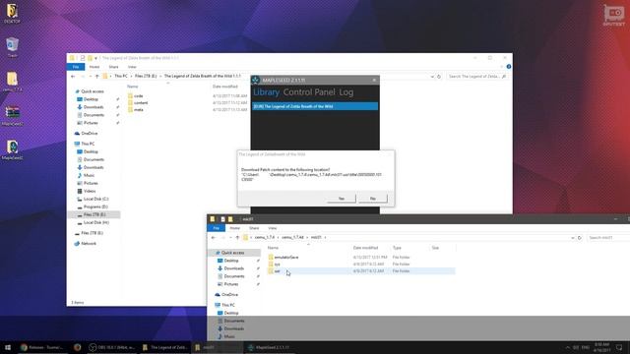Click the search box in the mlc01 window

coord(608,238)
